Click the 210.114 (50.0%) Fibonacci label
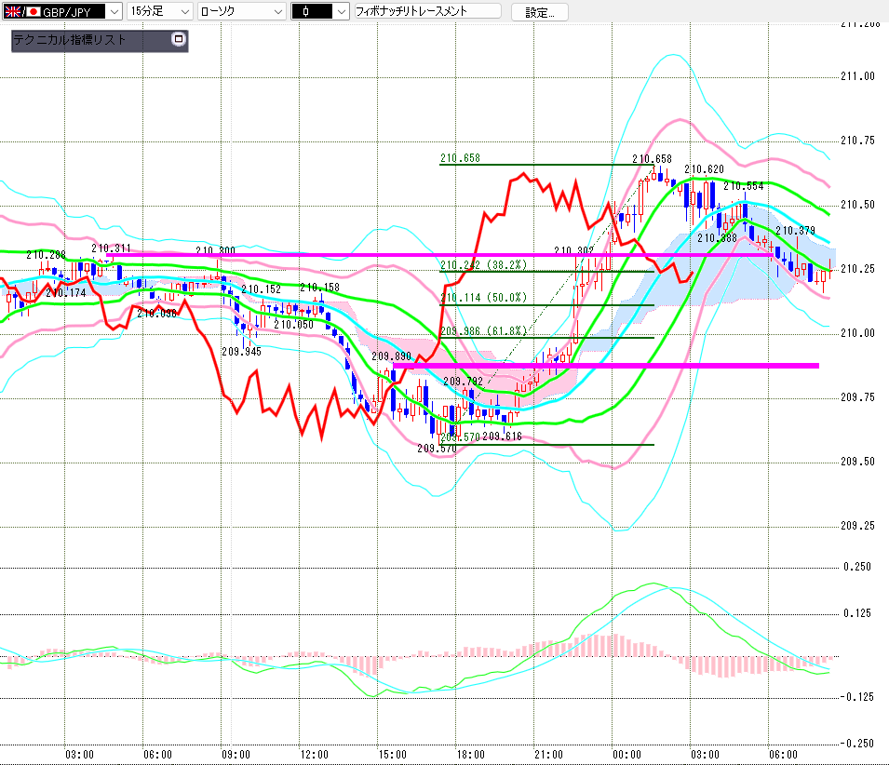The width and height of the screenshot is (889, 765). pos(484,298)
